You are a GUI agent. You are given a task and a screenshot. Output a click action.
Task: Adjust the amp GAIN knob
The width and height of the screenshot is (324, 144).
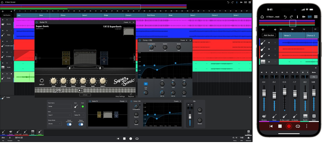click(x=54, y=81)
